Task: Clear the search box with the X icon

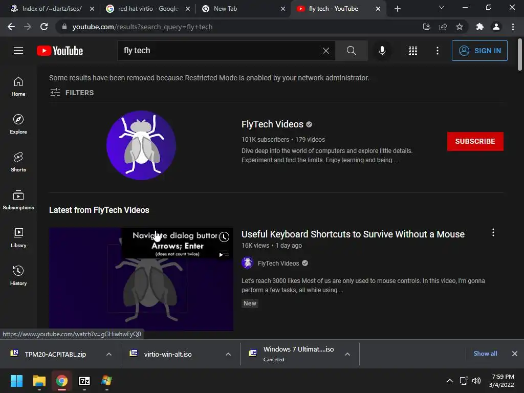Action: pyautogui.click(x=326, y=51)
